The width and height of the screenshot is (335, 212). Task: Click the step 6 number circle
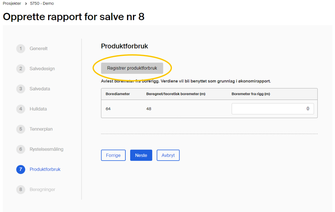(x=20, y=149)
